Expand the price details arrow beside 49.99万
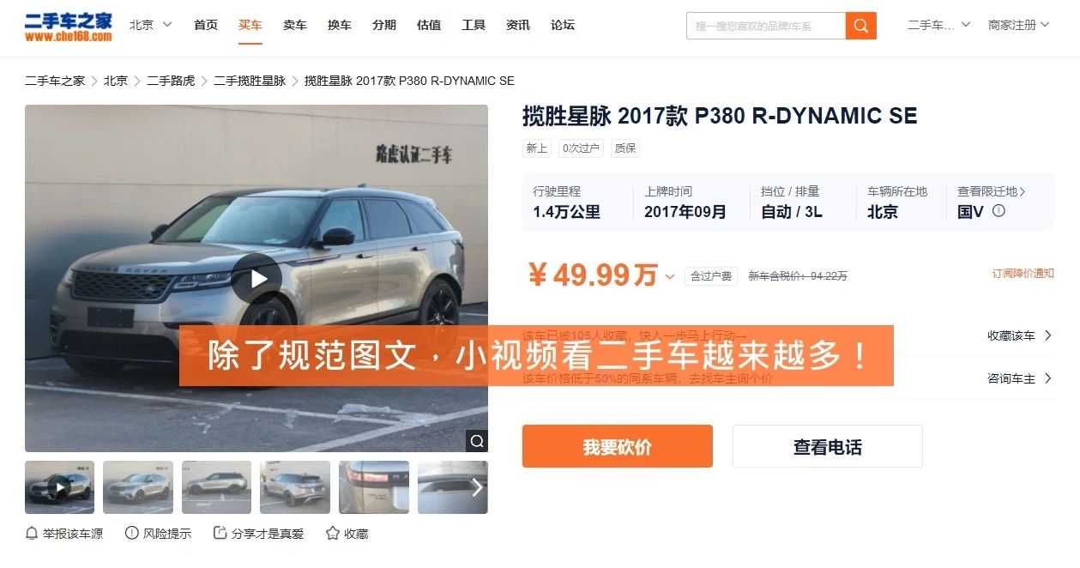The image size is (1080, 568). coord(670,276)
